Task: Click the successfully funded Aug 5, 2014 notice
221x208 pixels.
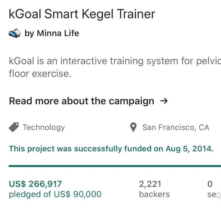Action: pyautogui.click(x=111, y=149)
